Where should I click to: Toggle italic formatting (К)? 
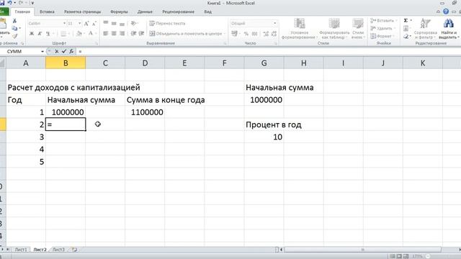click(40, 34)
